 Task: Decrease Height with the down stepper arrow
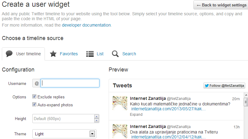click(x=96, y=120)
